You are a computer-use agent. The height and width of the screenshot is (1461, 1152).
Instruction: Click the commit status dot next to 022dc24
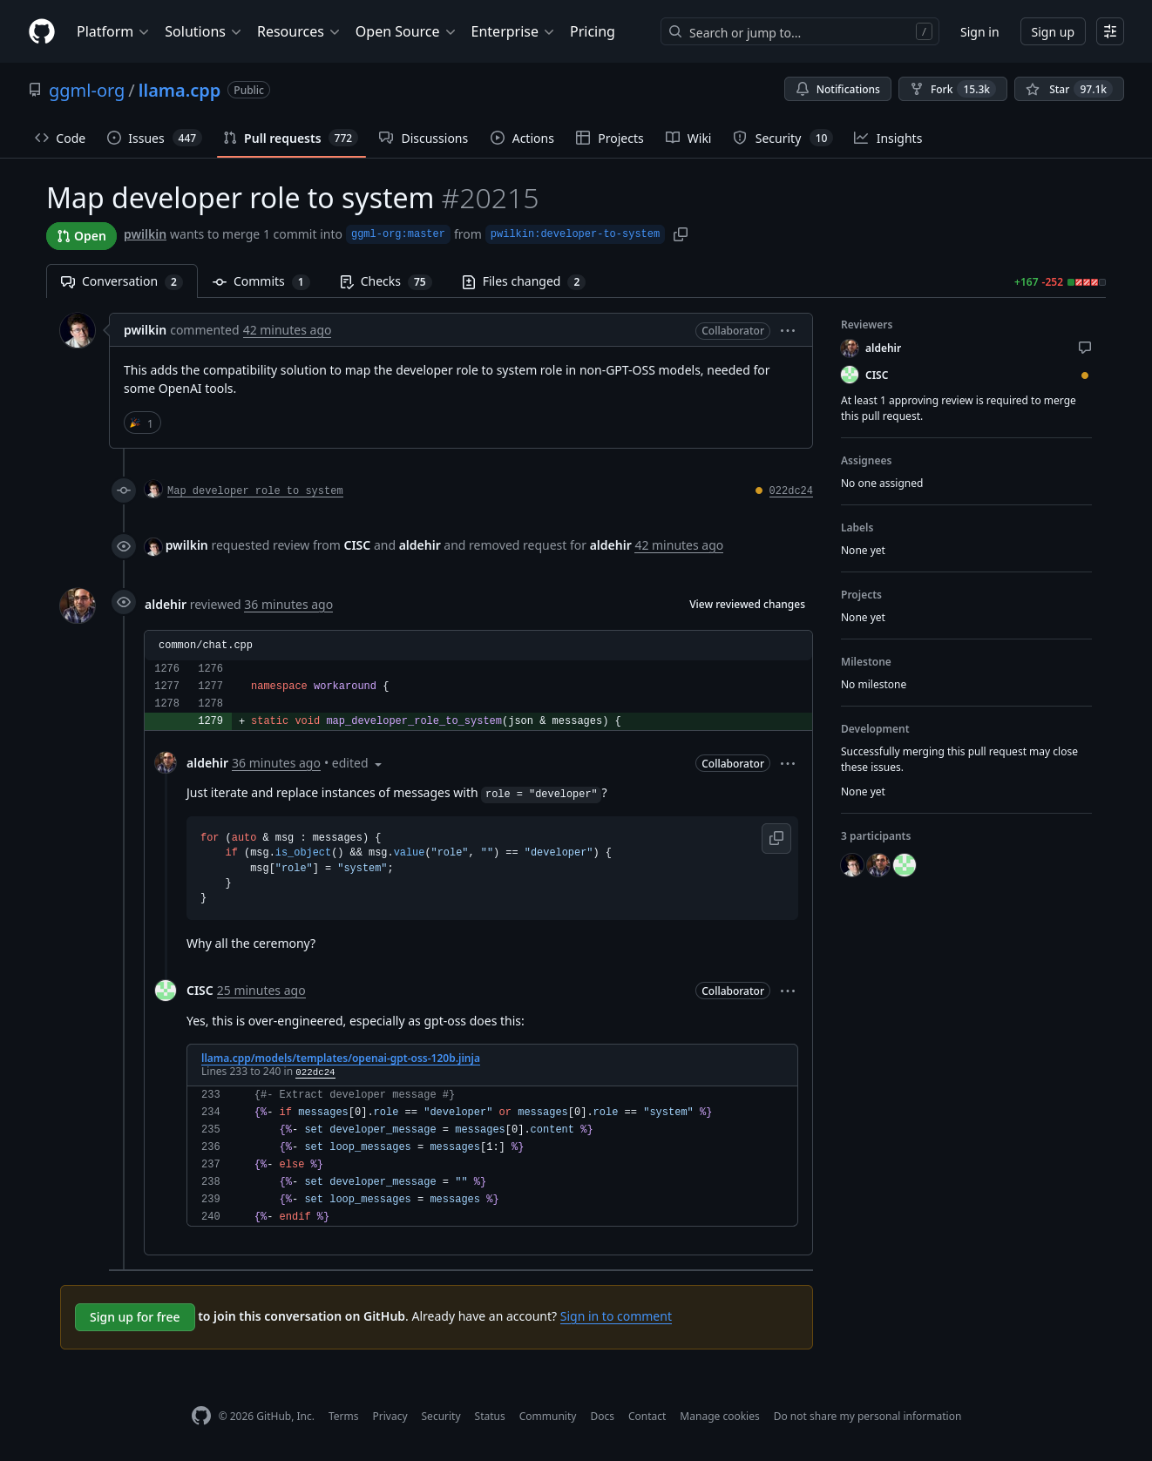coord(759,490)
